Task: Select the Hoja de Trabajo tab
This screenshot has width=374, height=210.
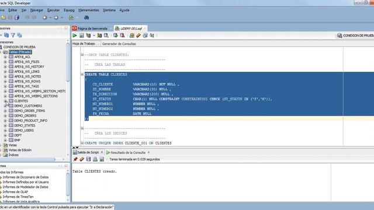Action: 84,44
